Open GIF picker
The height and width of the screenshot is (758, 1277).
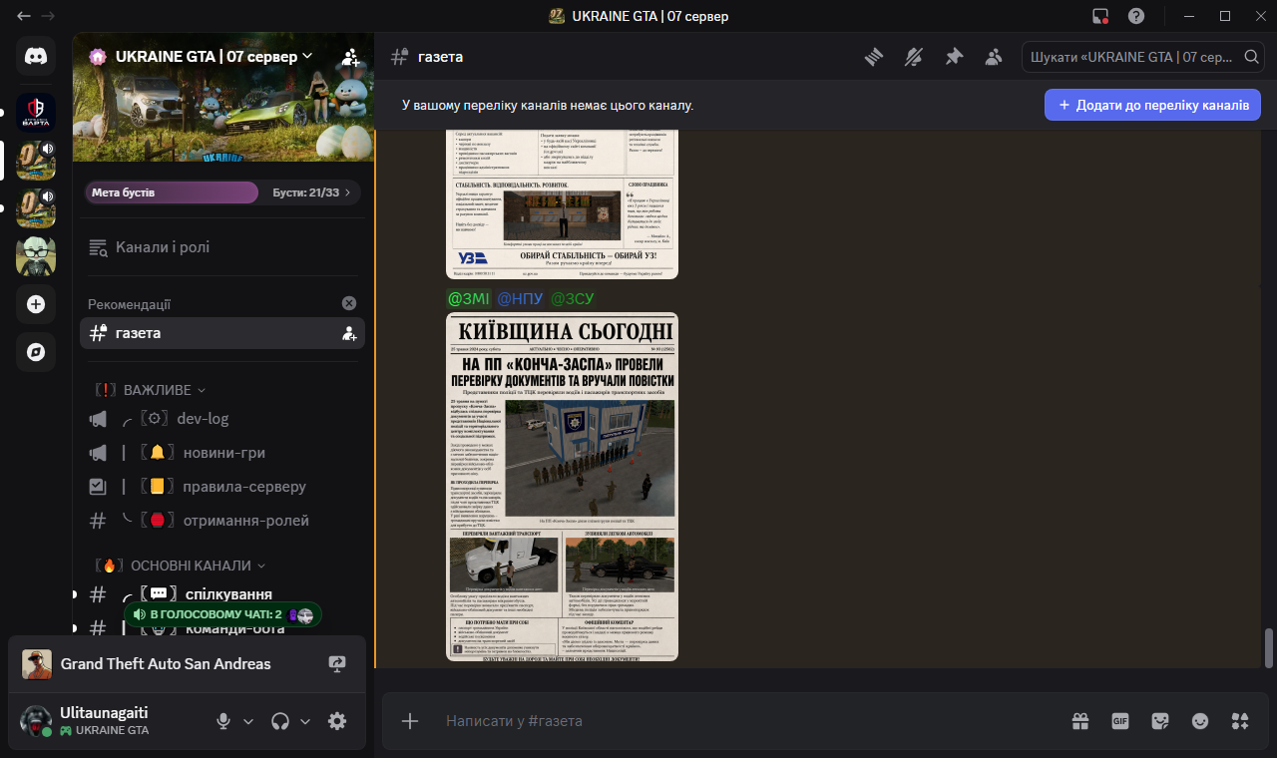tap(1120, 720)
